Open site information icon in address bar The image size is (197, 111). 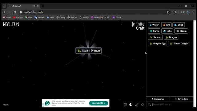21,12
